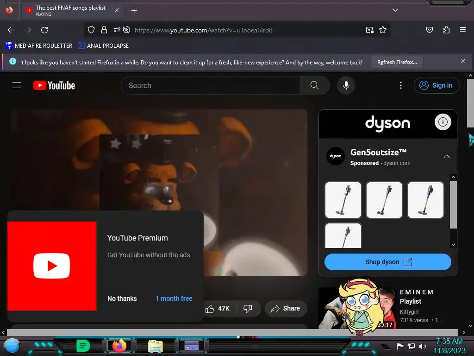Click the horizontal scrollbar at page bottom

click(x=232, y=332)
